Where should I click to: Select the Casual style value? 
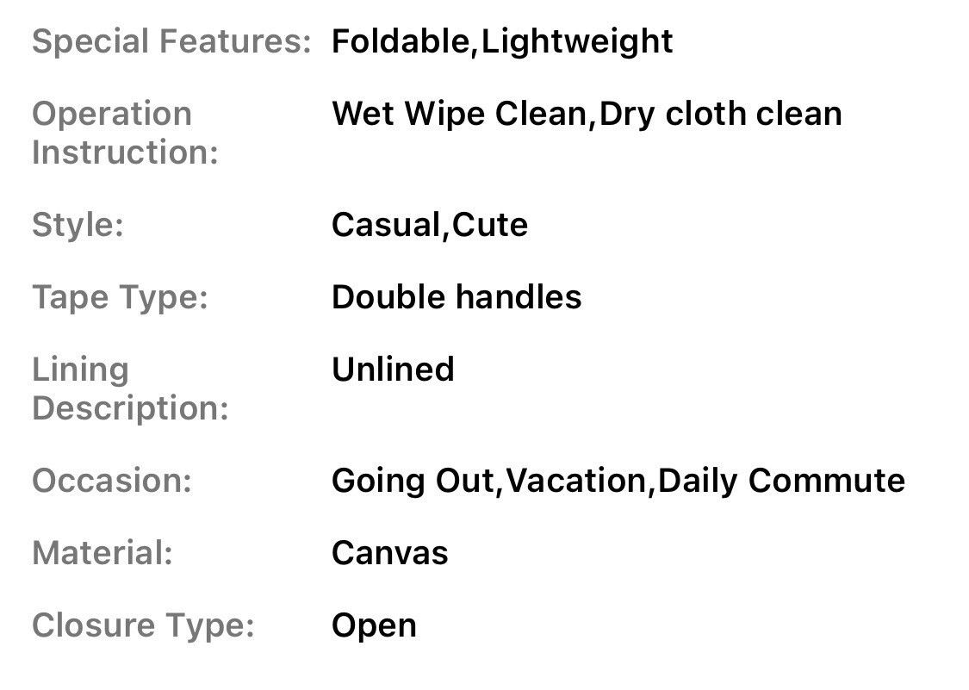point(385,225)
